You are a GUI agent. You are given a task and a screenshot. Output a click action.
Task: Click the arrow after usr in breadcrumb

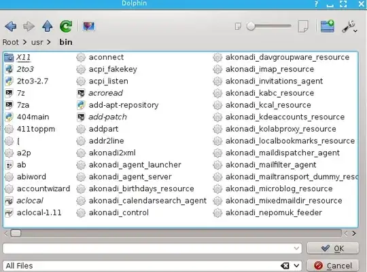tap(49, 42)
